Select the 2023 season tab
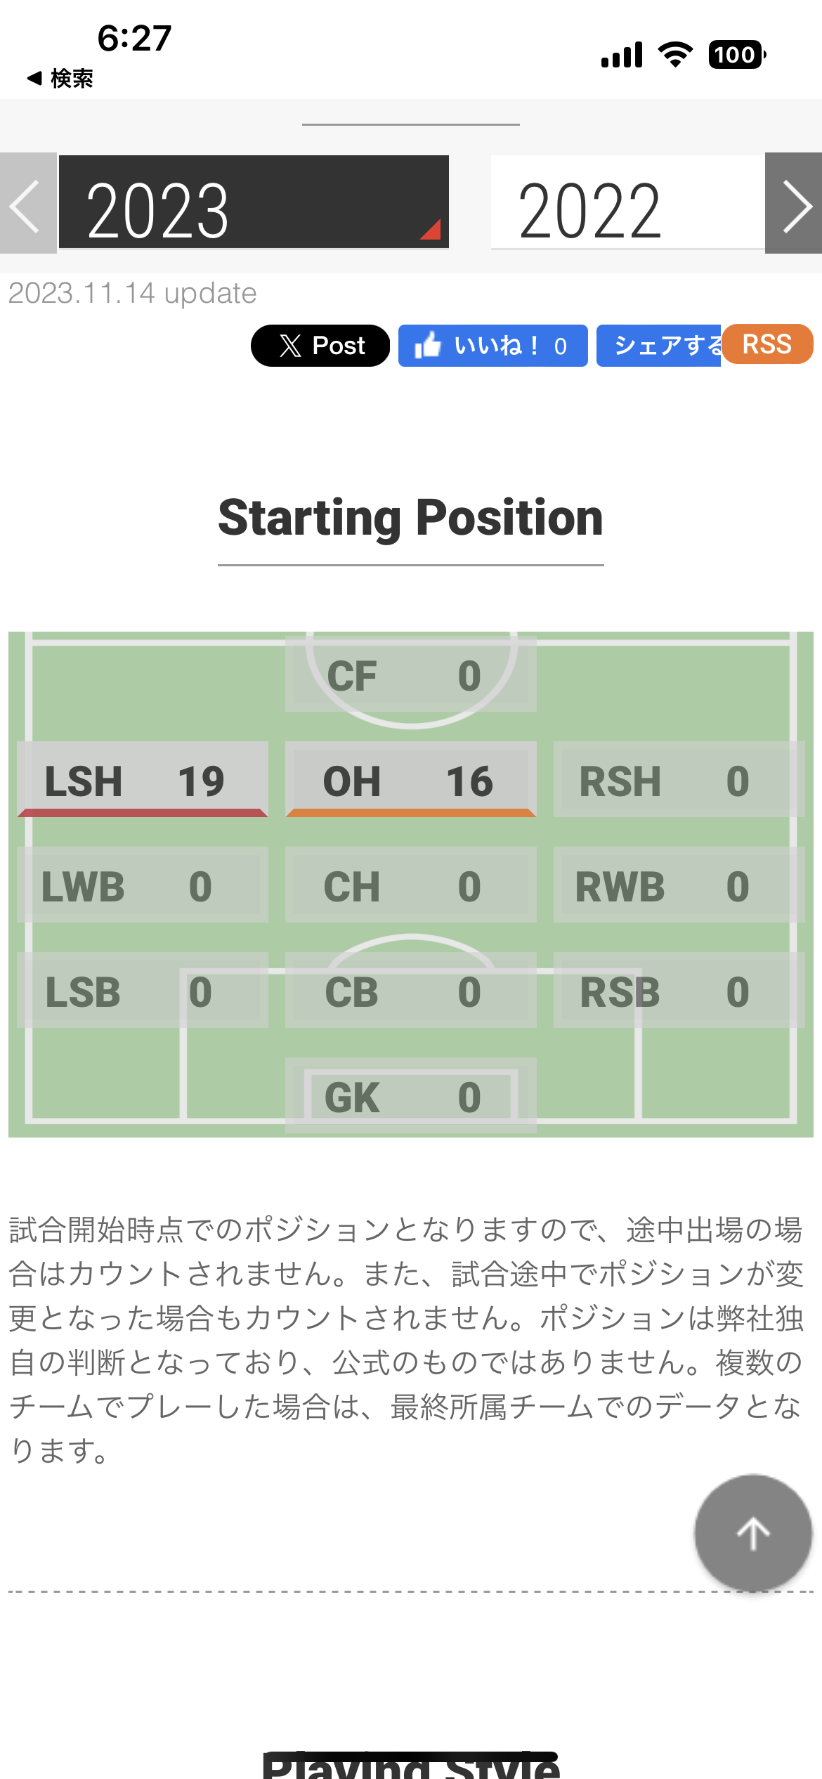Viewport: 822px width, 1779px height. coord(254,202)
